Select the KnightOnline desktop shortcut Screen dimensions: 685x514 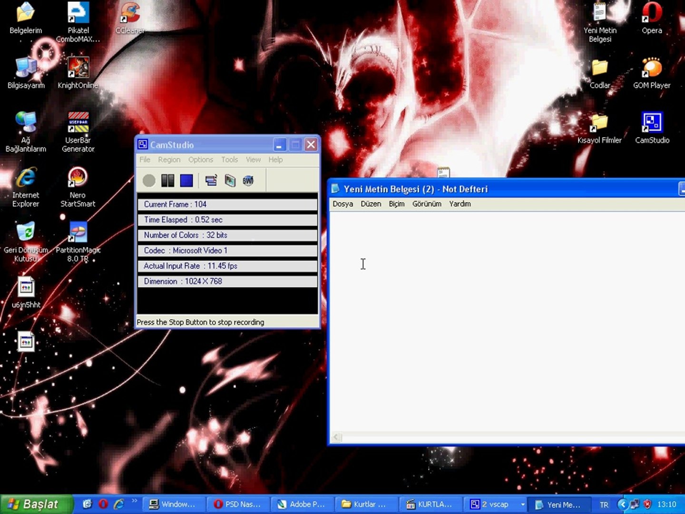pyautogui.click(x=78, y=73)
